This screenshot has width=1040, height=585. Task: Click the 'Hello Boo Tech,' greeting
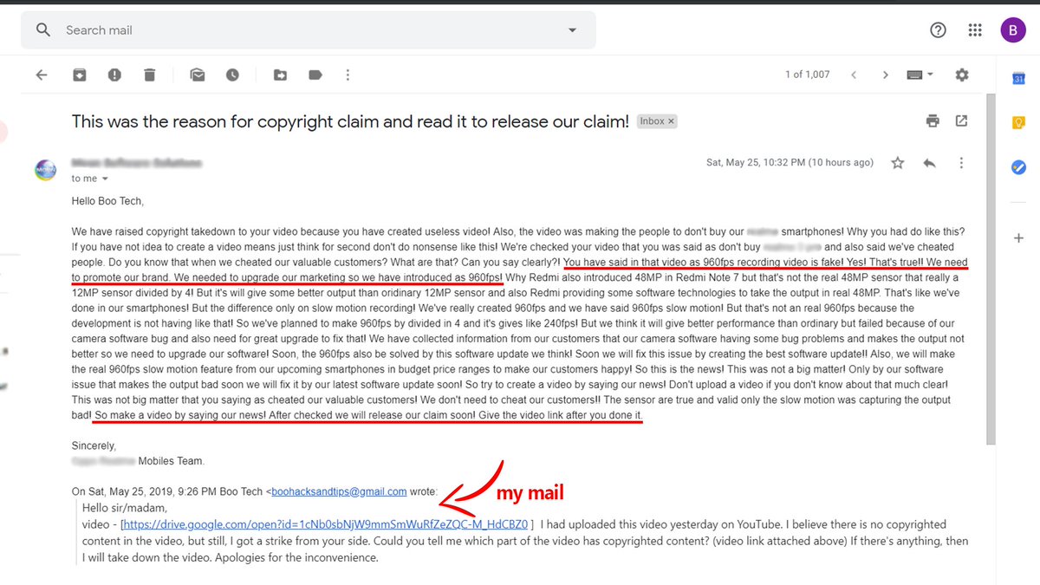[x=107, y=201]
